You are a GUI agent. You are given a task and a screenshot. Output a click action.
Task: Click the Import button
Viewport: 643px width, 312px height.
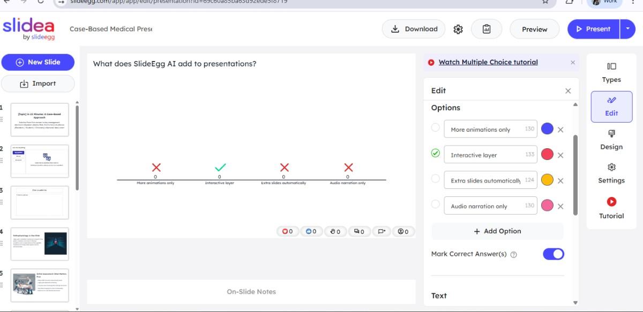(38, 83)
